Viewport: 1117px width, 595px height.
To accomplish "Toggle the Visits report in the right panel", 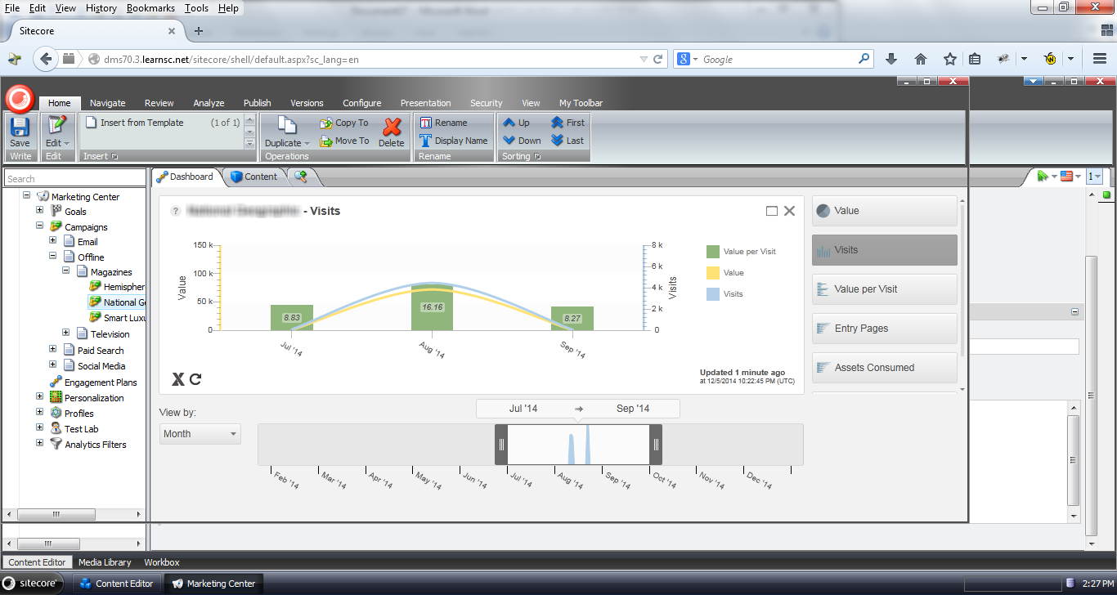I will [x=884, y=250].
